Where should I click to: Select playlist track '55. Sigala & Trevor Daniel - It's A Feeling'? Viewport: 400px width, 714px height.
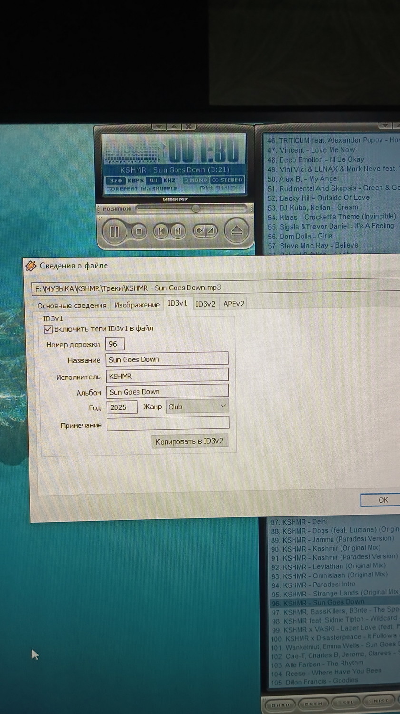(331, 227)
